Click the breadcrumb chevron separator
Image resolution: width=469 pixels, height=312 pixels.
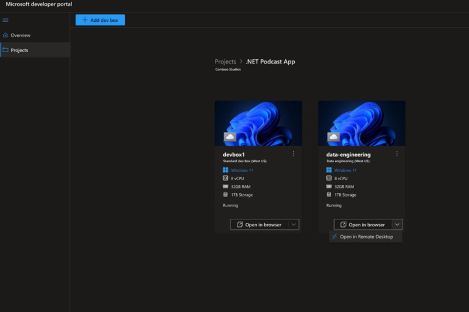(241, 61)
